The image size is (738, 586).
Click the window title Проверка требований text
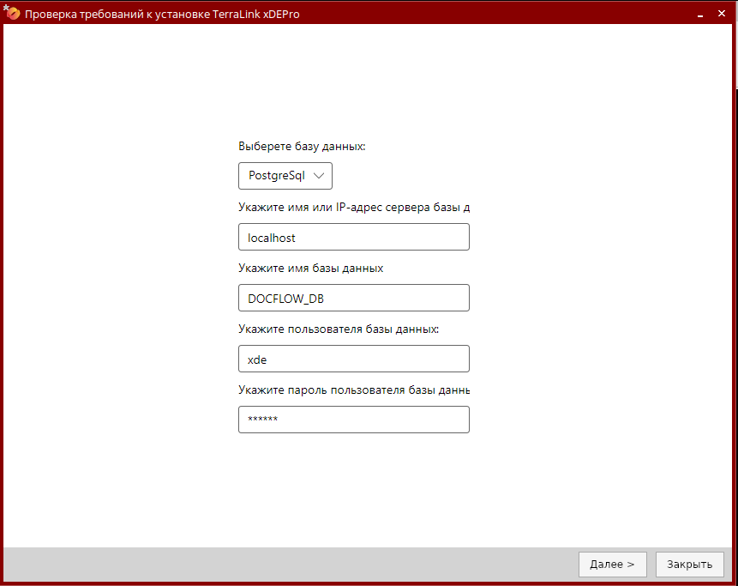click(x=162, y=14)
